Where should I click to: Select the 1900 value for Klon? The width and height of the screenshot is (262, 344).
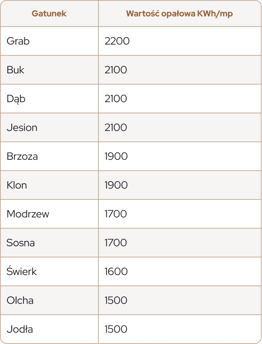(116, 185)
